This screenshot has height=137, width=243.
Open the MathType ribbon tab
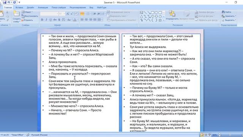point(102,7)
